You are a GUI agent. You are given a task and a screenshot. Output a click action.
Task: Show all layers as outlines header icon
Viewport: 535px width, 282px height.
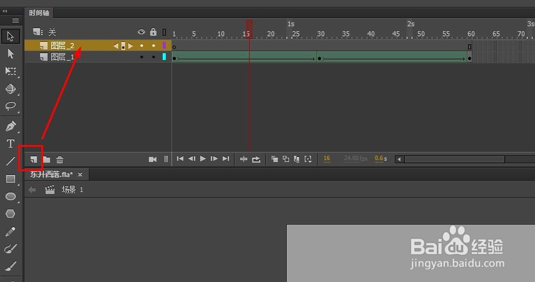point(164,32)
